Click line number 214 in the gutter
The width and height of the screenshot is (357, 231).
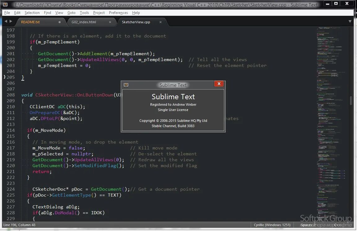click(x=11, y=130)
